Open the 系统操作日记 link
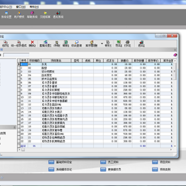Image resolution: width=186 pixels, height=186 pixels. 64,169
